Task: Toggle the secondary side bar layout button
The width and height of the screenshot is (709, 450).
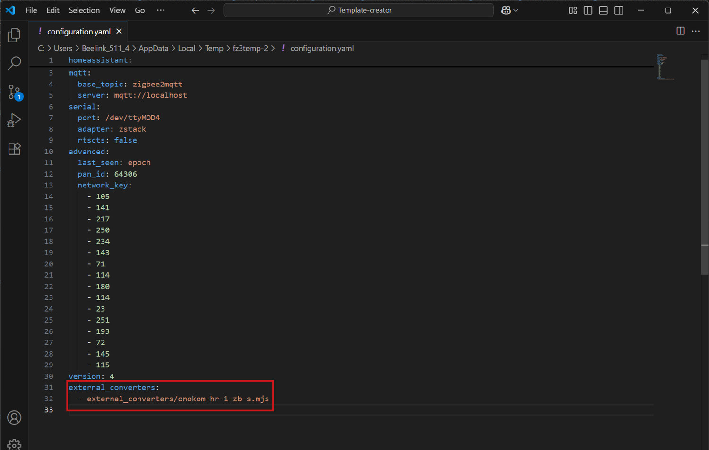Action: (x=619, y=10)
